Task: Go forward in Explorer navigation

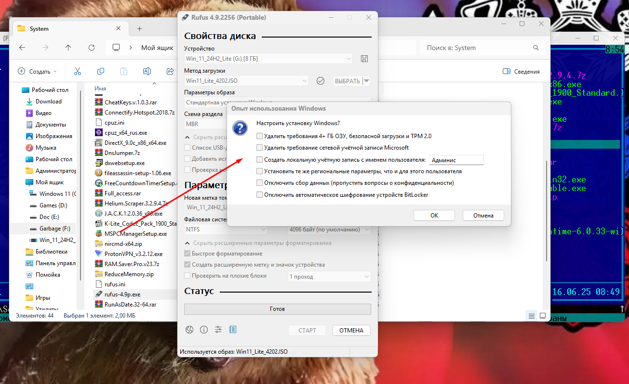Action: click(45, 48)
